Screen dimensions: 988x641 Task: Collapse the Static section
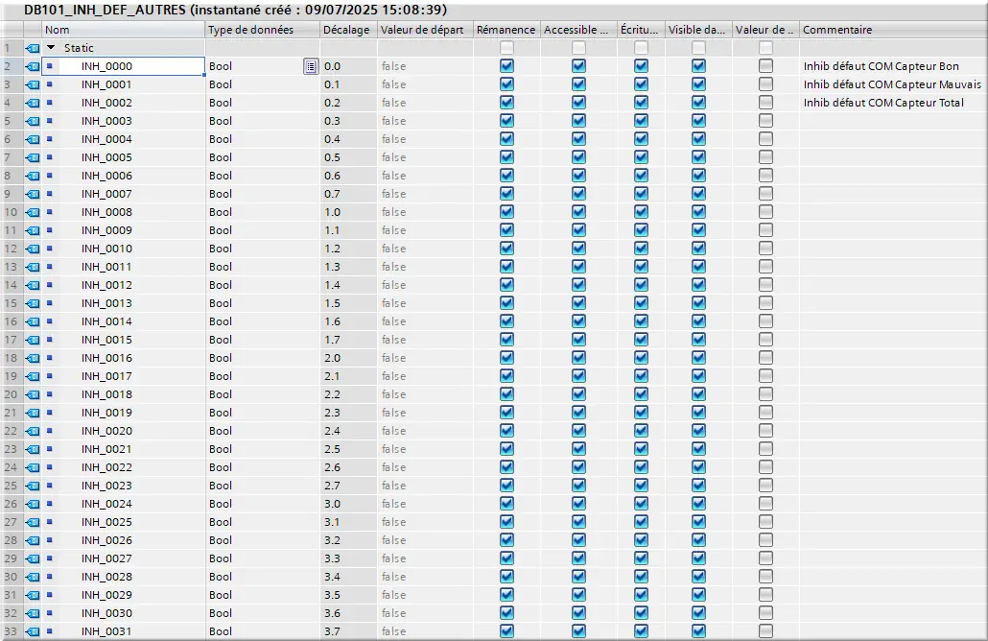51,48
